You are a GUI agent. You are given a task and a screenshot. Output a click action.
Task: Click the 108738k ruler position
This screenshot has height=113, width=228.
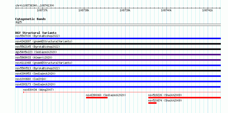84,10
